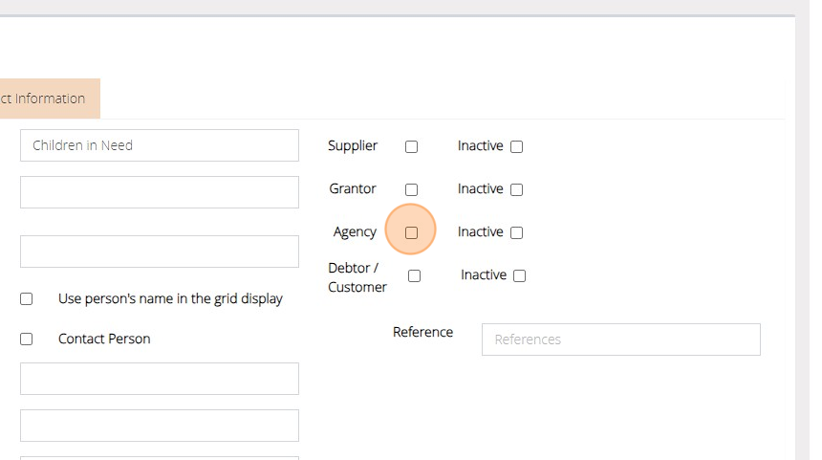Set Debtor / Customer as Inactive
The image size is (822, 460).
520,276
